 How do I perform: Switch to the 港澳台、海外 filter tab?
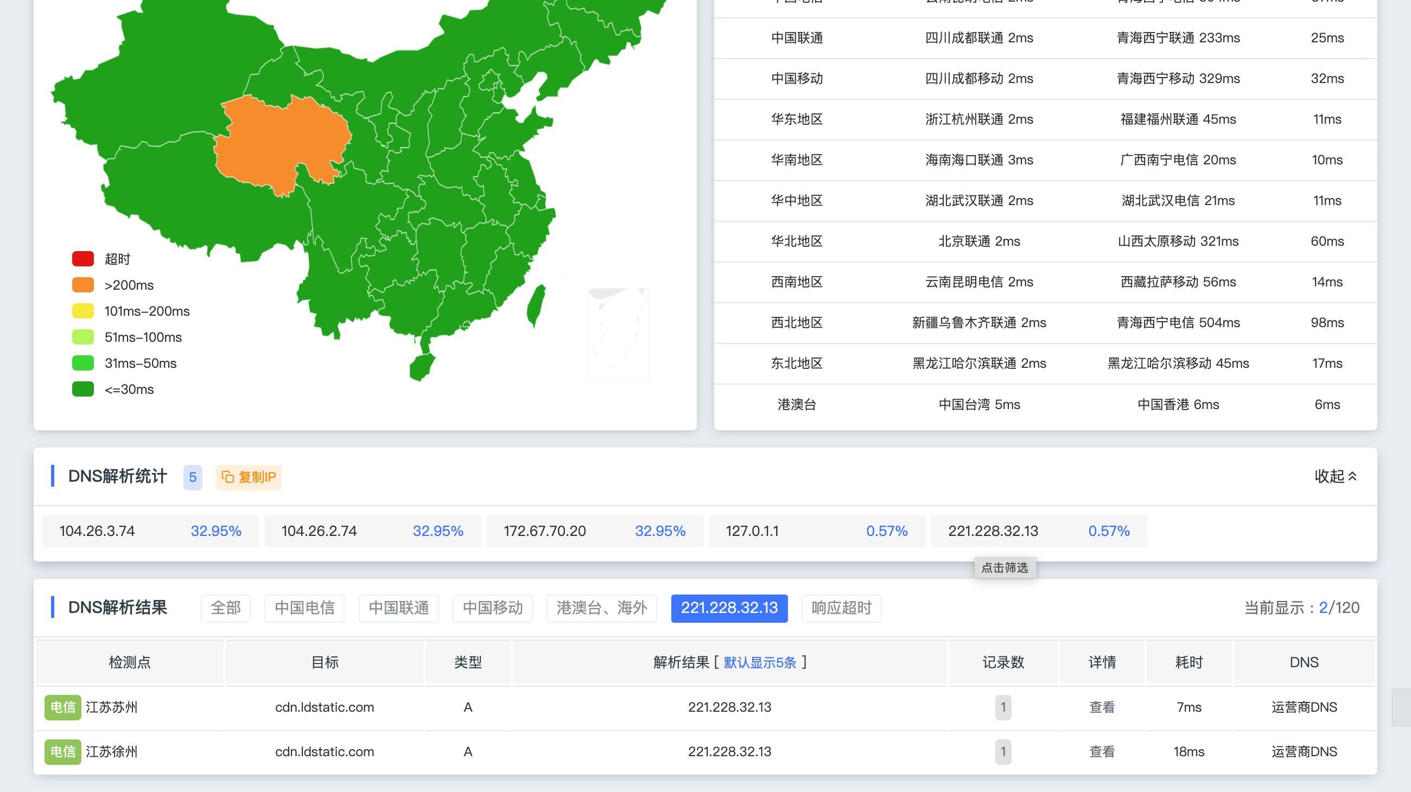point(602,608)
